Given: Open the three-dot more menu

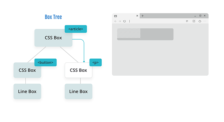Looking at the screenshot, I should [x=205, y=21].
